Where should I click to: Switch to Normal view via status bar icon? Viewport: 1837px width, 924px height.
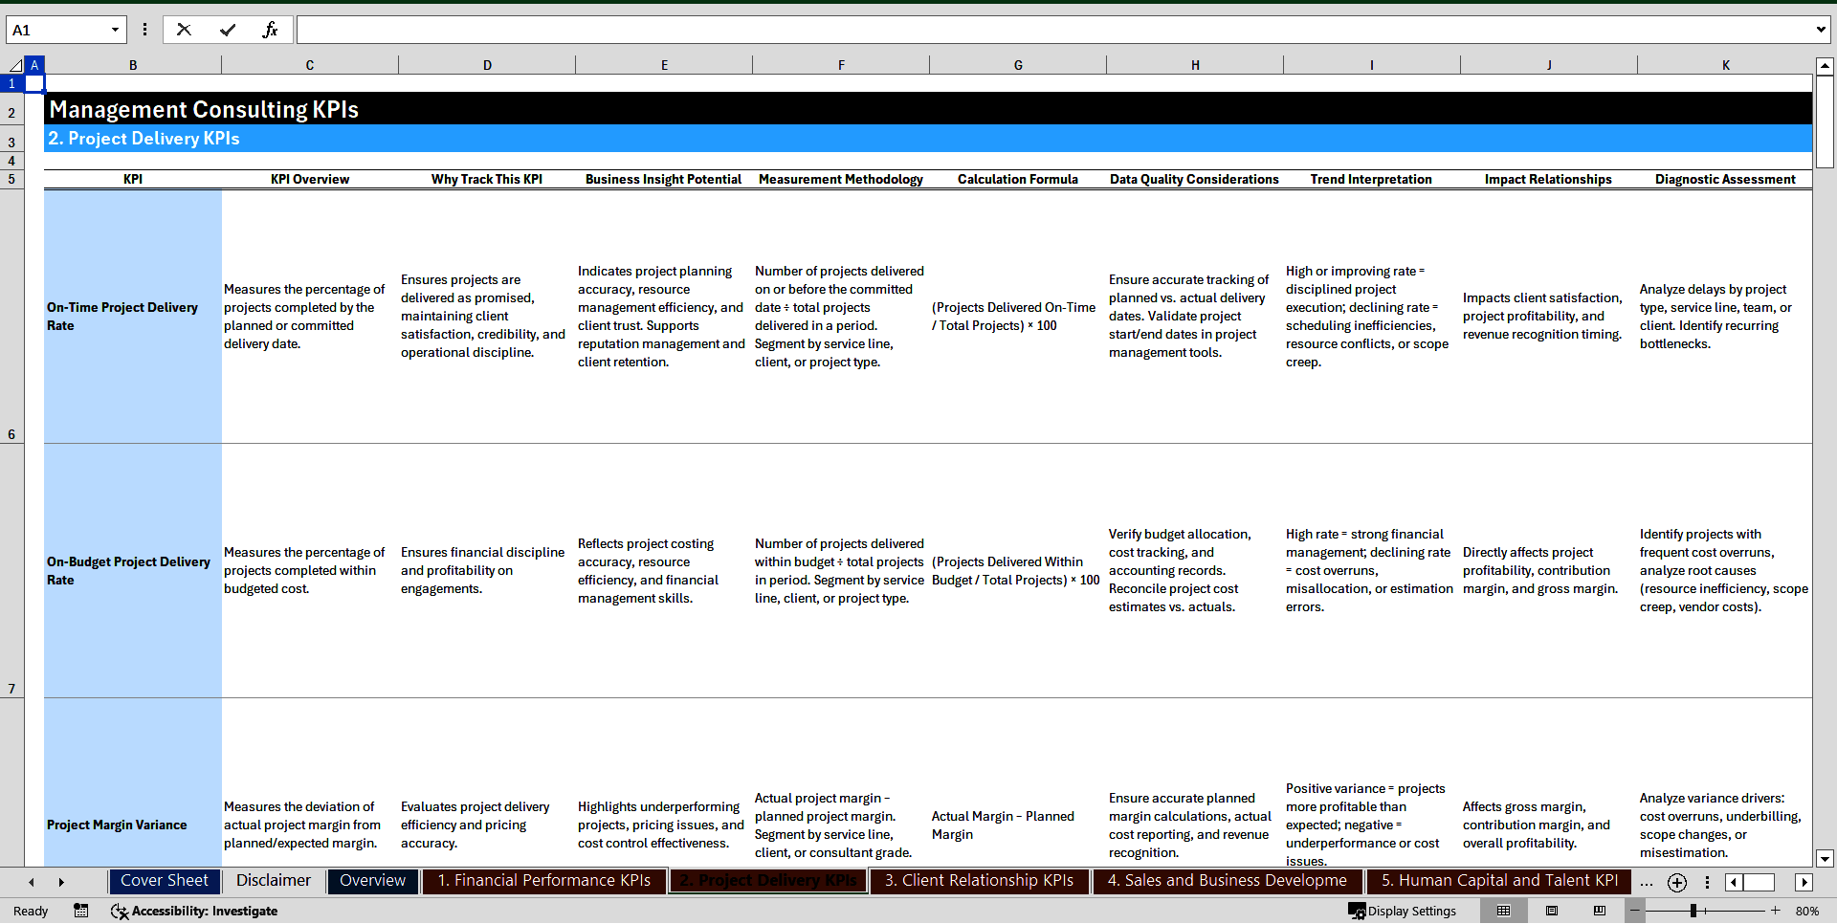tap(1502, 911)
